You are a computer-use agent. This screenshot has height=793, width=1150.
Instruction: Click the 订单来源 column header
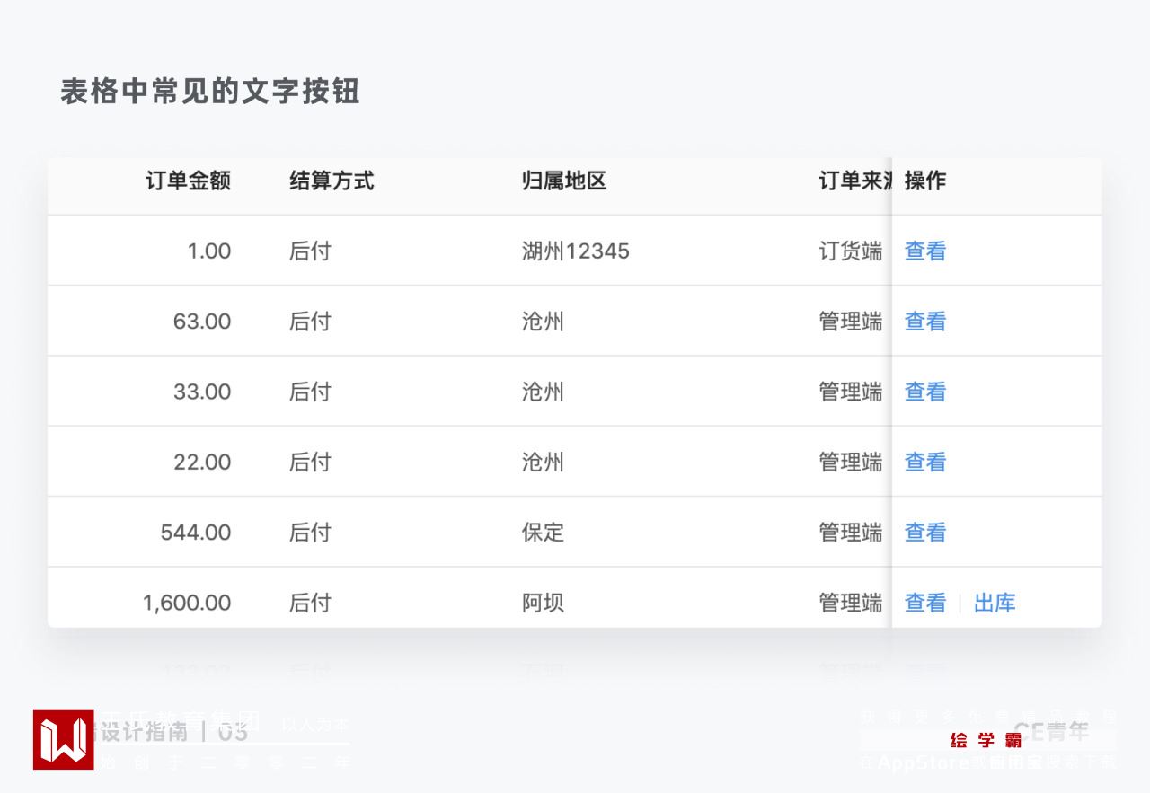coord(854,181)
